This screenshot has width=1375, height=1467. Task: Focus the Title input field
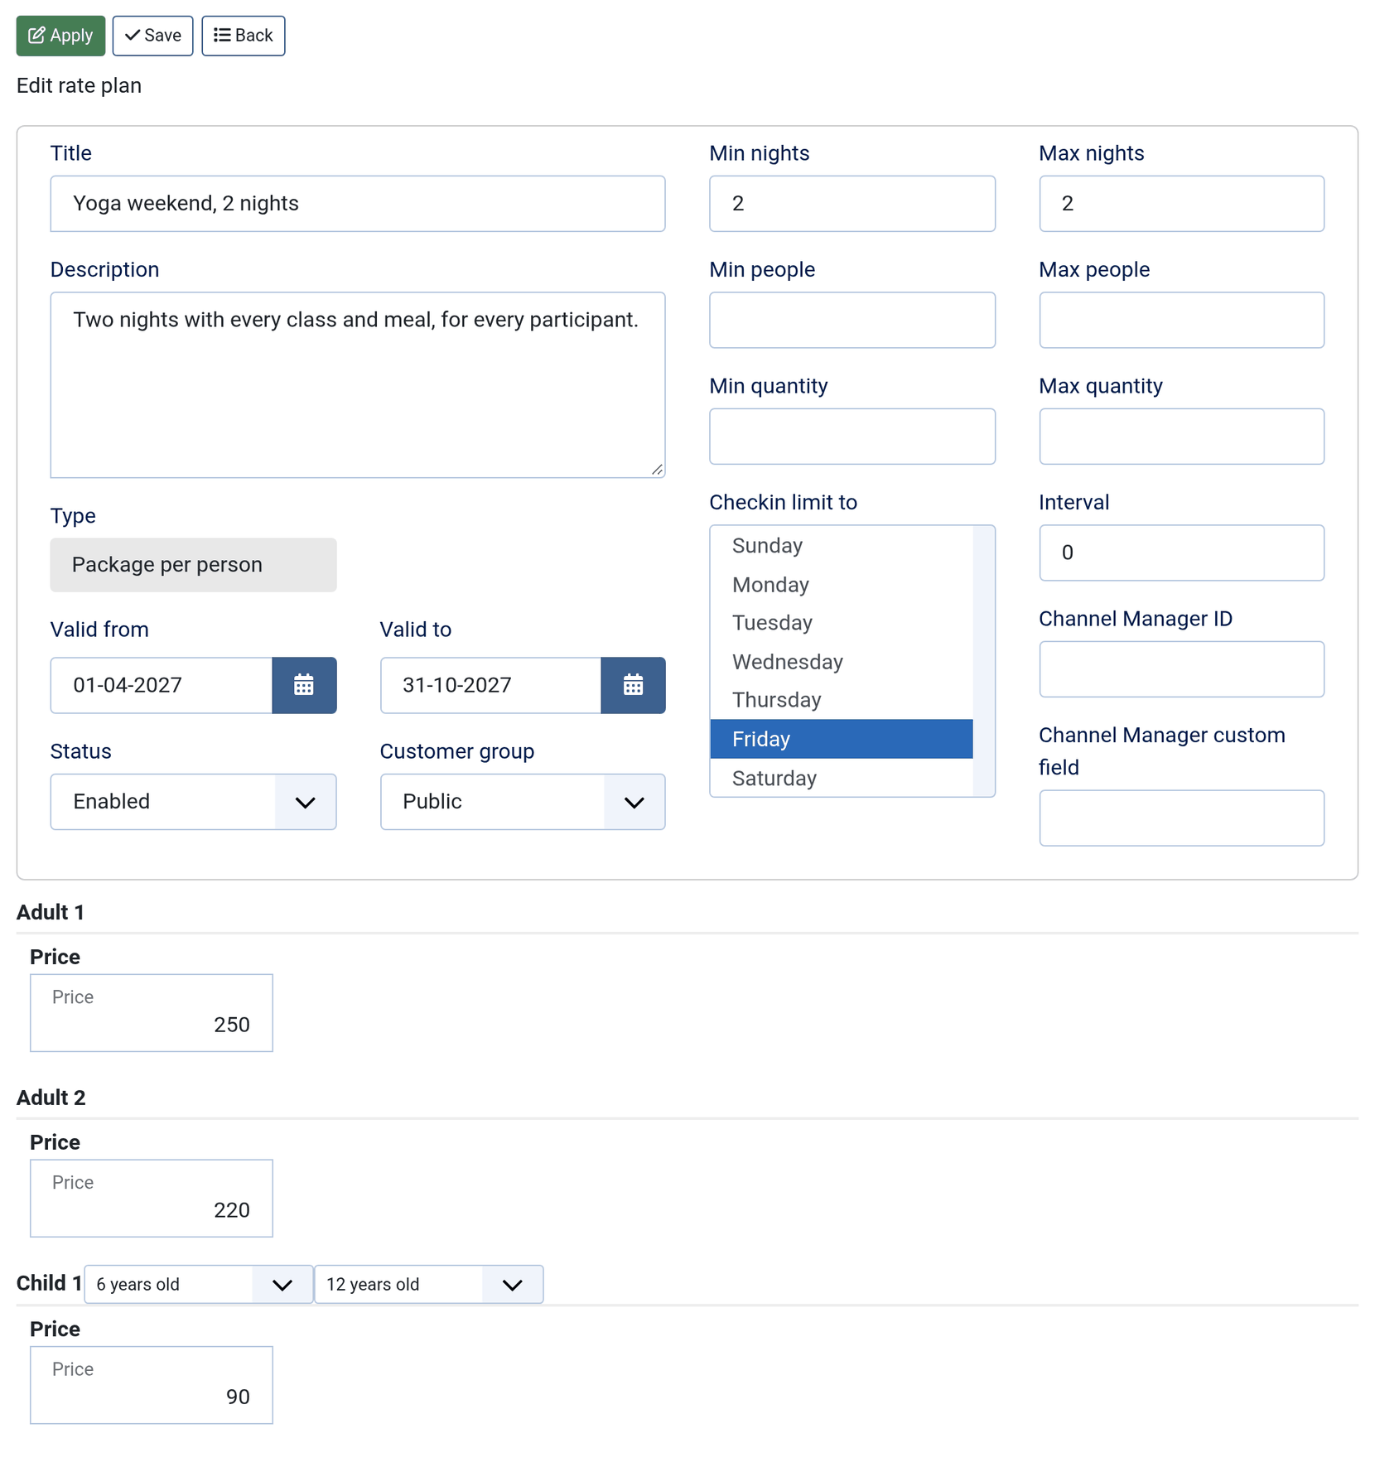[x=358, y=204]
